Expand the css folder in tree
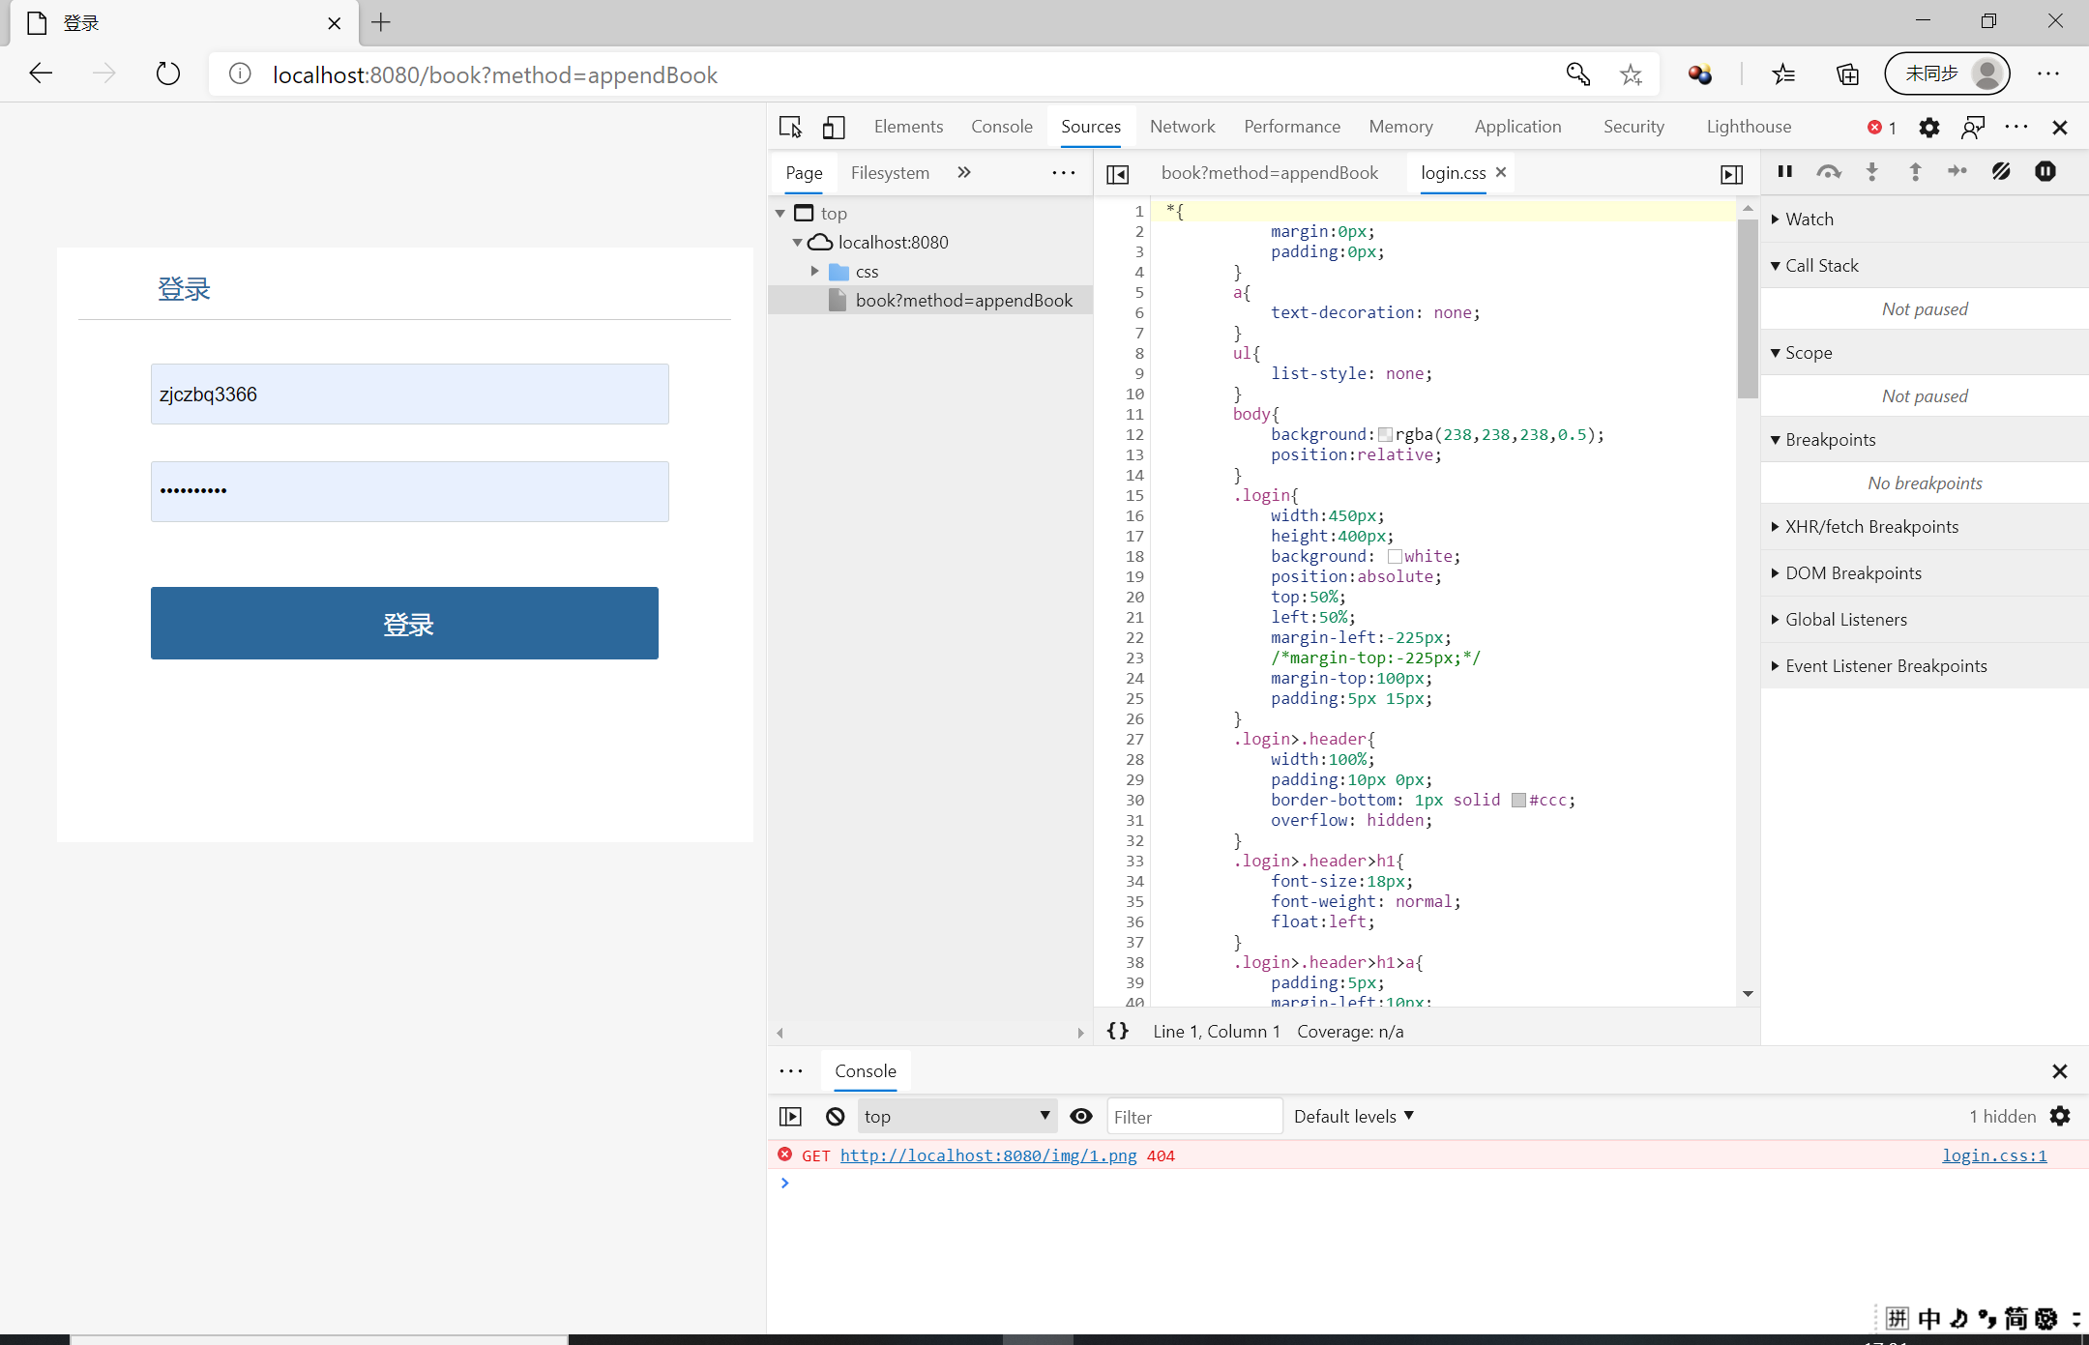The width and height of the screenshot is (2089, 1345). pyautogui.click(x=815, y=272)
